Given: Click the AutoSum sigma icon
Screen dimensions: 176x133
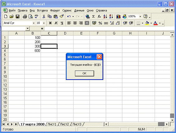Looking at the screenshot, I should tap(93, 16).
